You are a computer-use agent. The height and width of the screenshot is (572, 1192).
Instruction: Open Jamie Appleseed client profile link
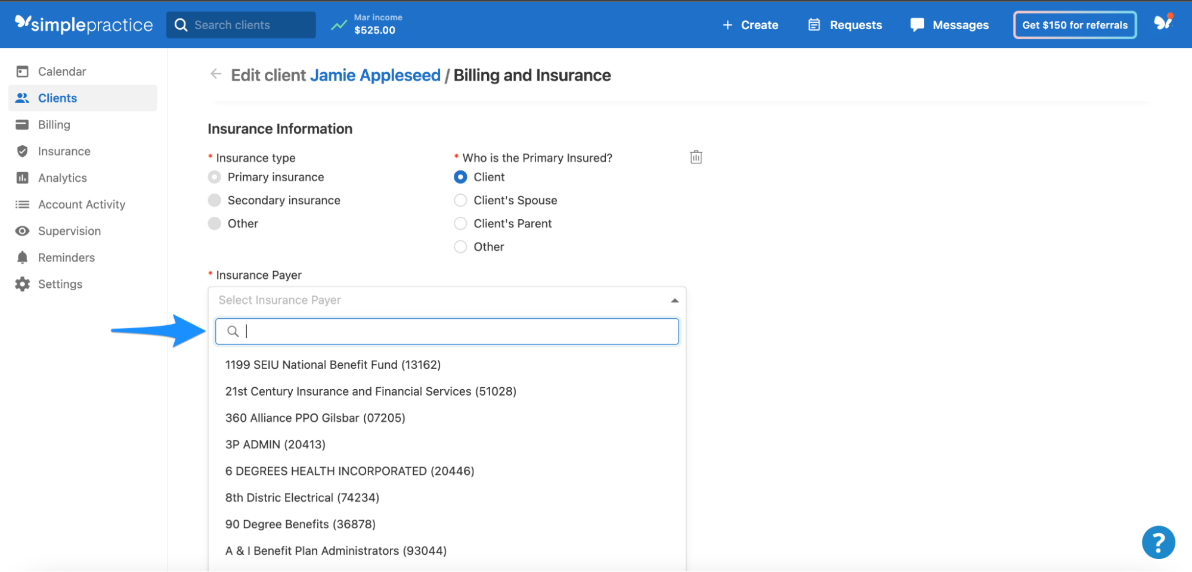[x=375, y=75]
